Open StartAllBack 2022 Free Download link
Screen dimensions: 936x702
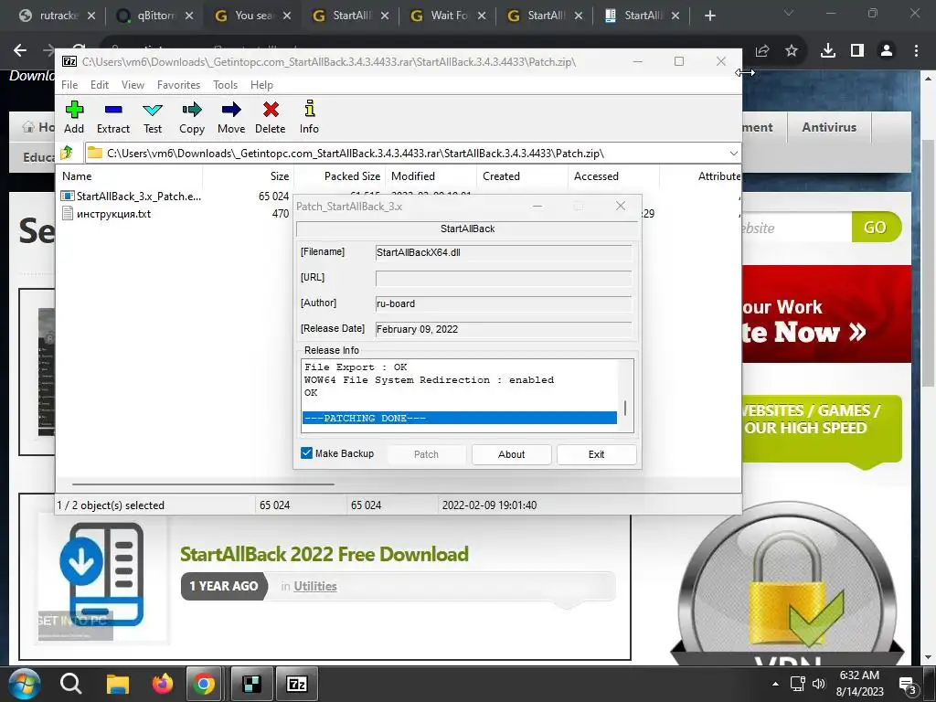coord(324,554)
